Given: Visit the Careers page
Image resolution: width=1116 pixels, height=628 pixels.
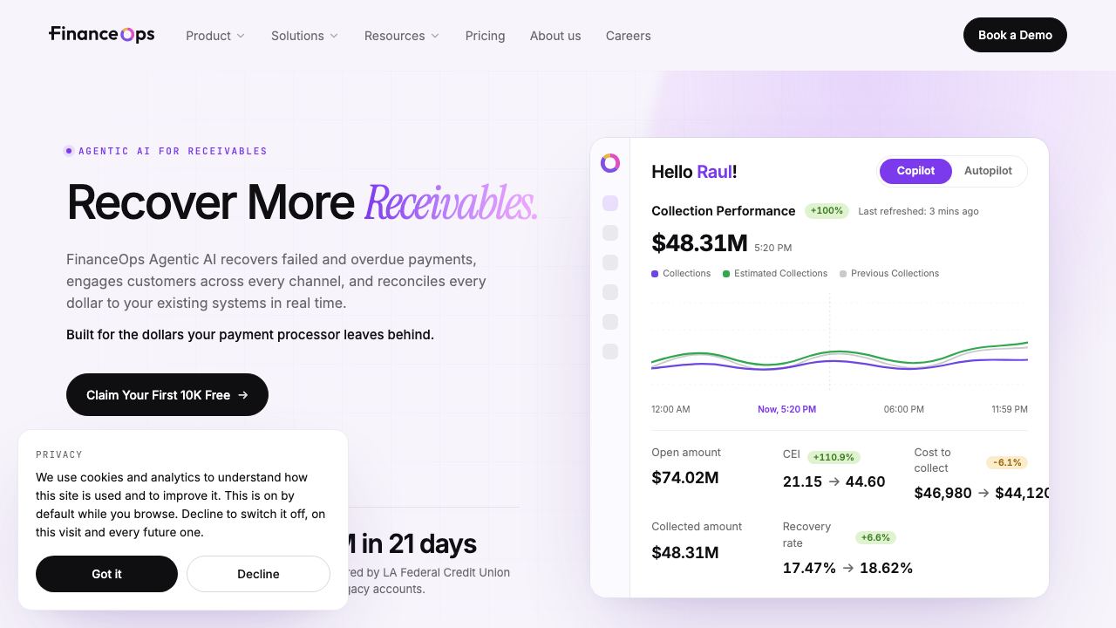Looking at the screenshot, I should pyautogui.click(x=629, y=36).
